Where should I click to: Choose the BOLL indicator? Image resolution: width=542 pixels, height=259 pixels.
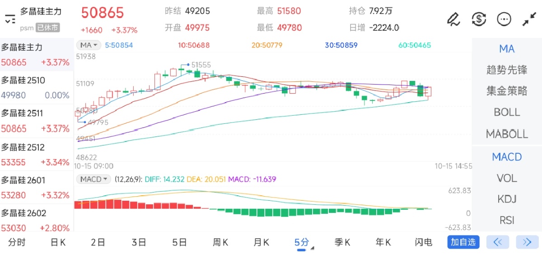pos(507,112)
